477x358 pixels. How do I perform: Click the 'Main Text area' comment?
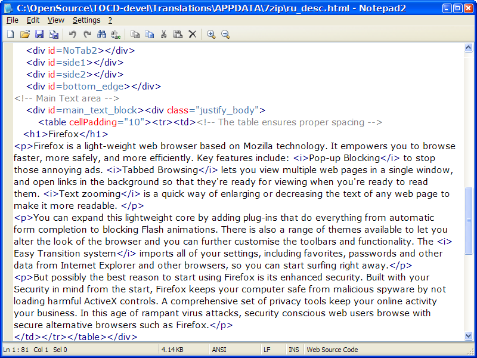pyautogui.click(x=67, y=98)
